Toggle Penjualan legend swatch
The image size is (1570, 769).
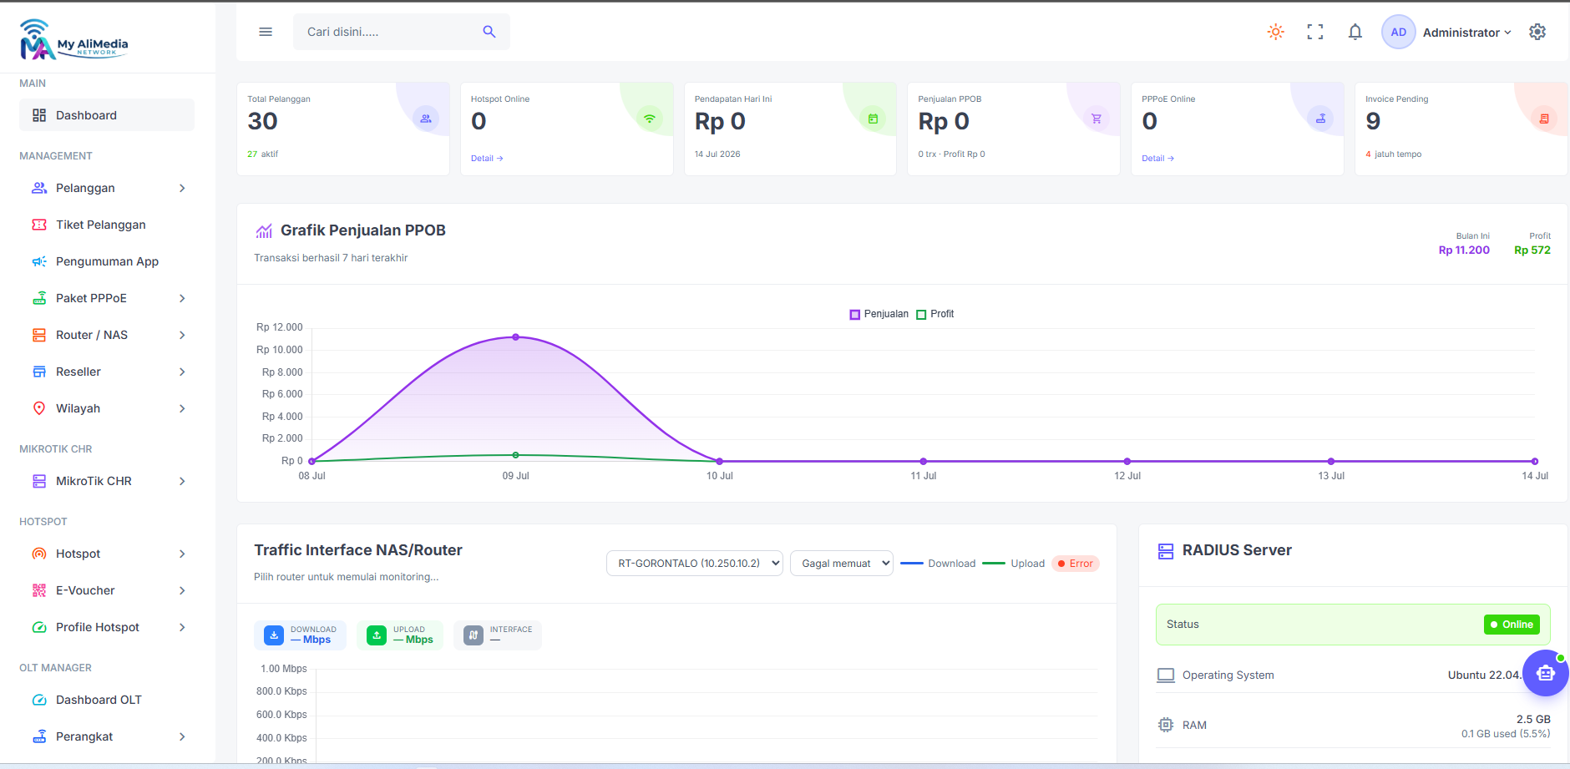coord(854,315)
